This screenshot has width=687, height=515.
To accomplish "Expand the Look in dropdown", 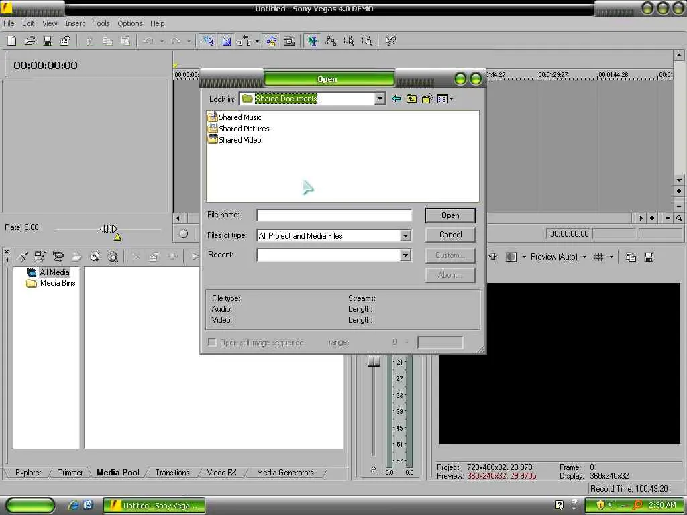I will (380, 99).
